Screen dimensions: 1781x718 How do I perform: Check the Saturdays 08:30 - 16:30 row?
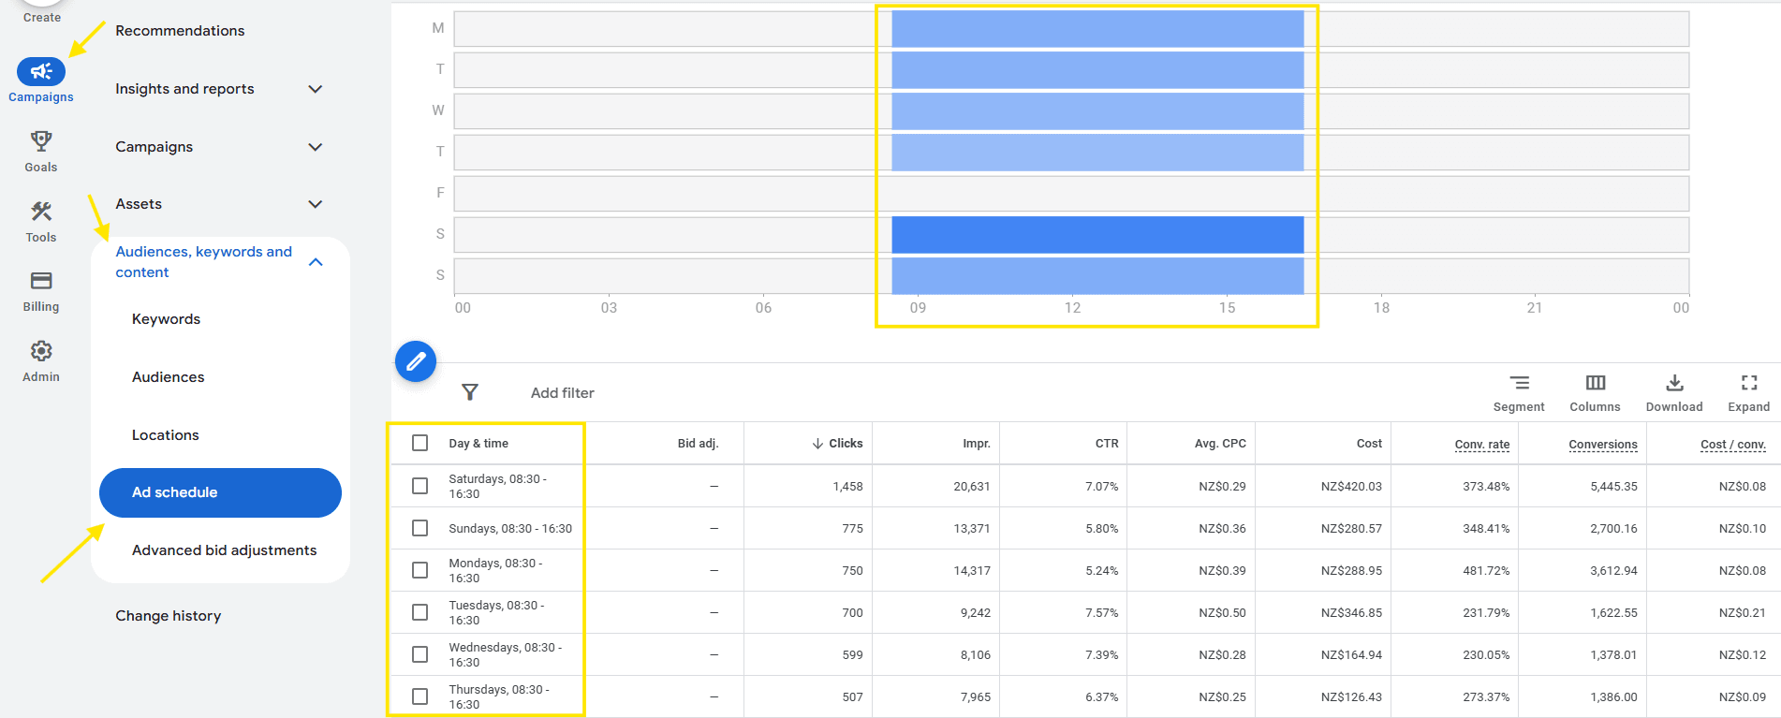pyautogui.click(x=420, y=486)
